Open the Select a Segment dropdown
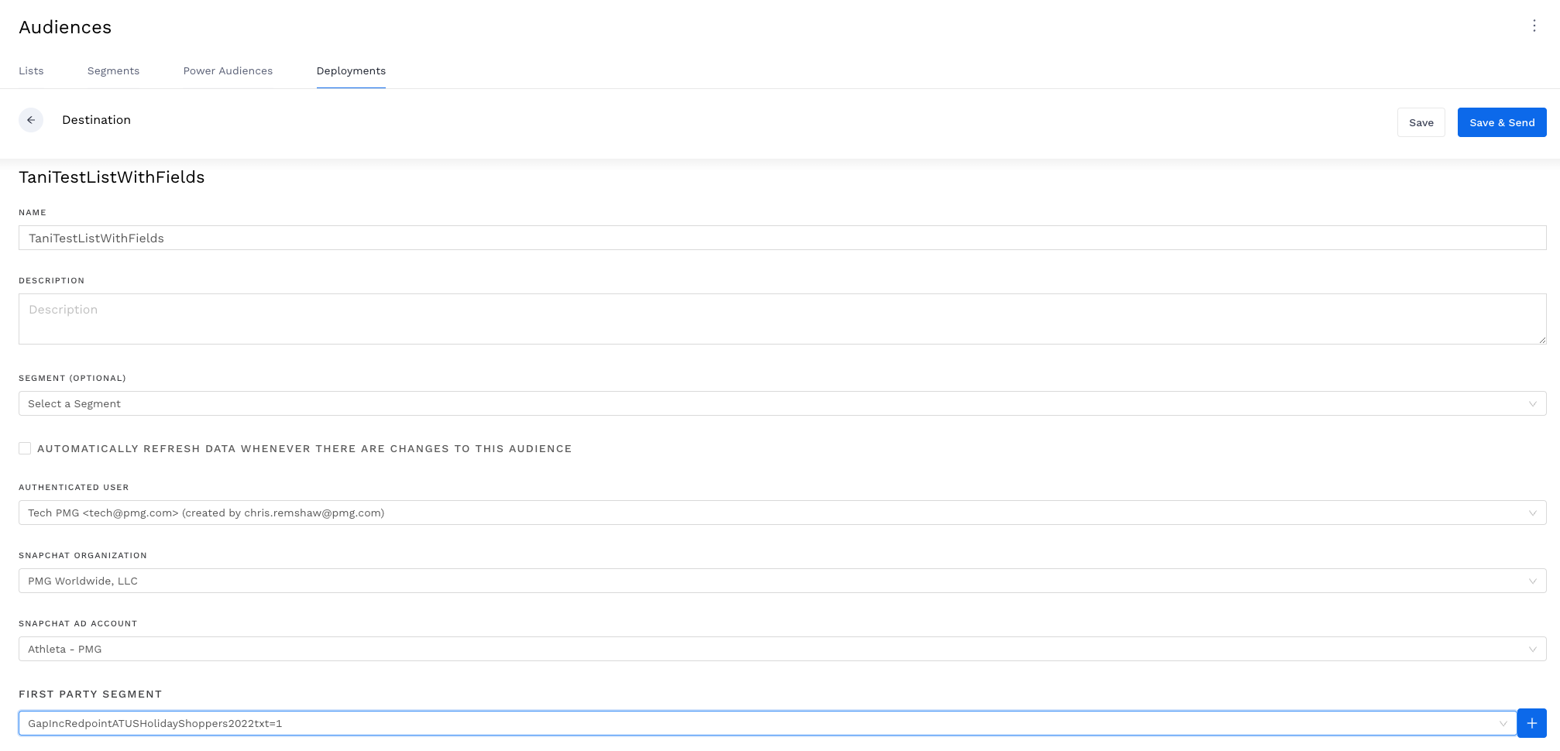The image size is (1560, 751). (775, 403)
